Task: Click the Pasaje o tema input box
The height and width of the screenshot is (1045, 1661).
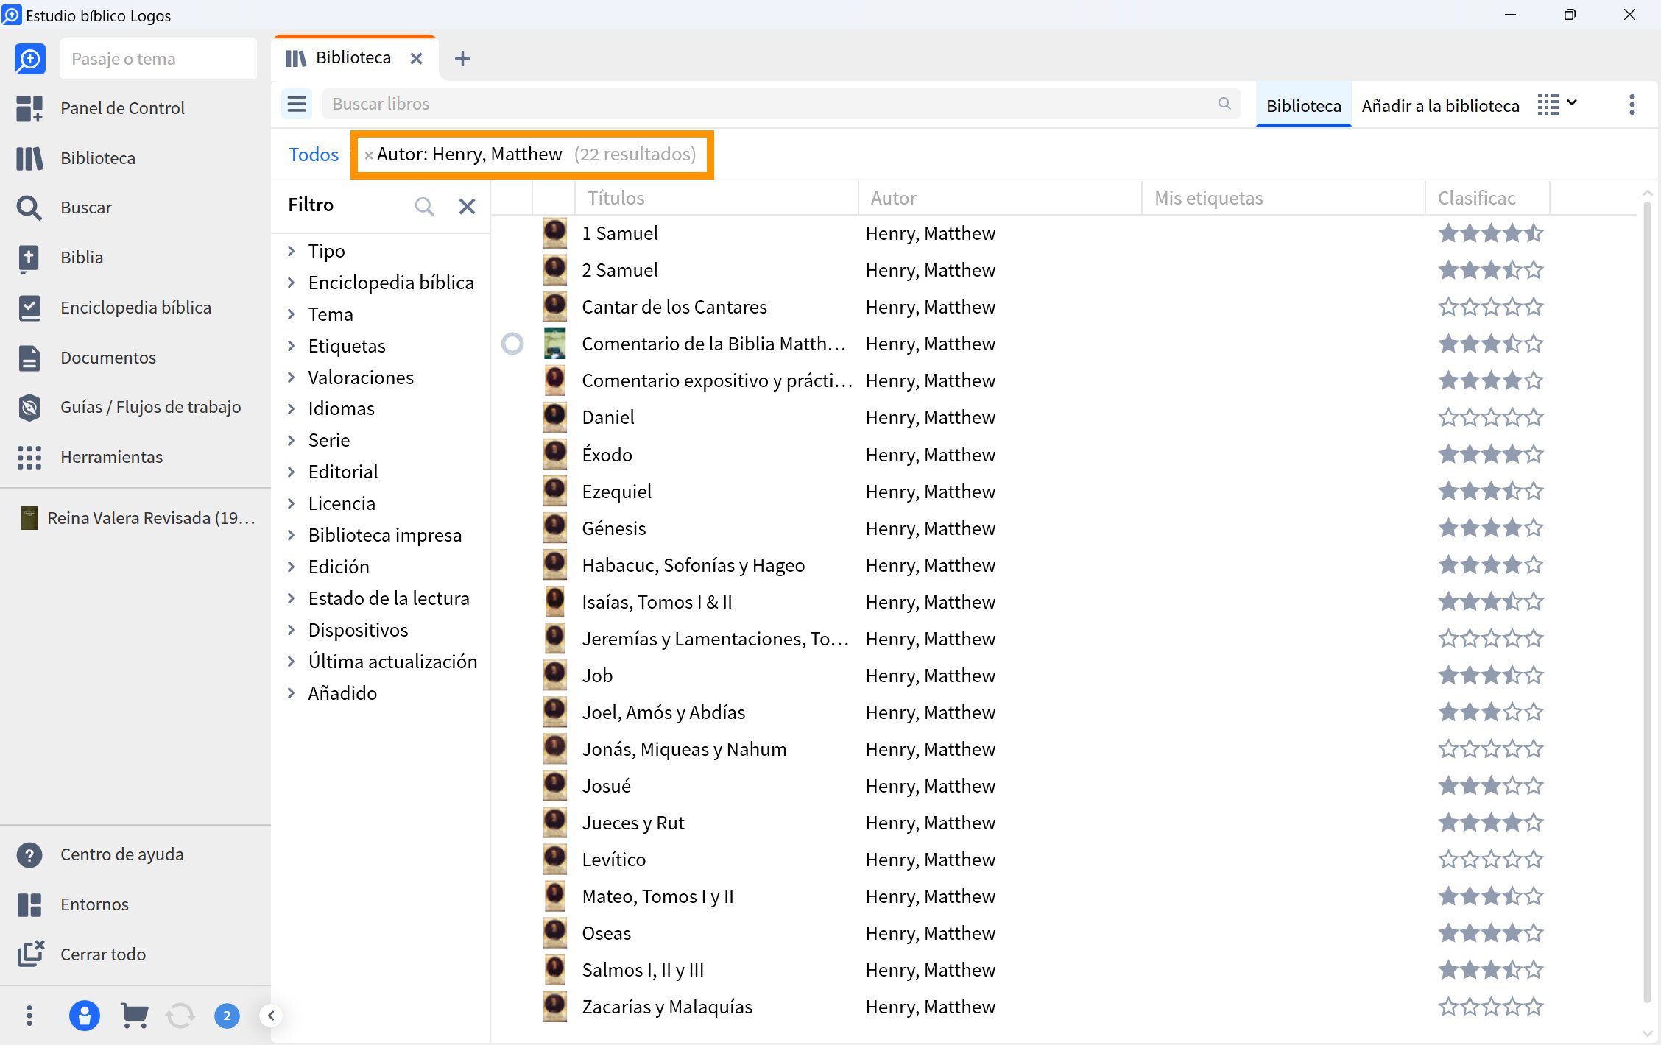Action: pos(158,59)
